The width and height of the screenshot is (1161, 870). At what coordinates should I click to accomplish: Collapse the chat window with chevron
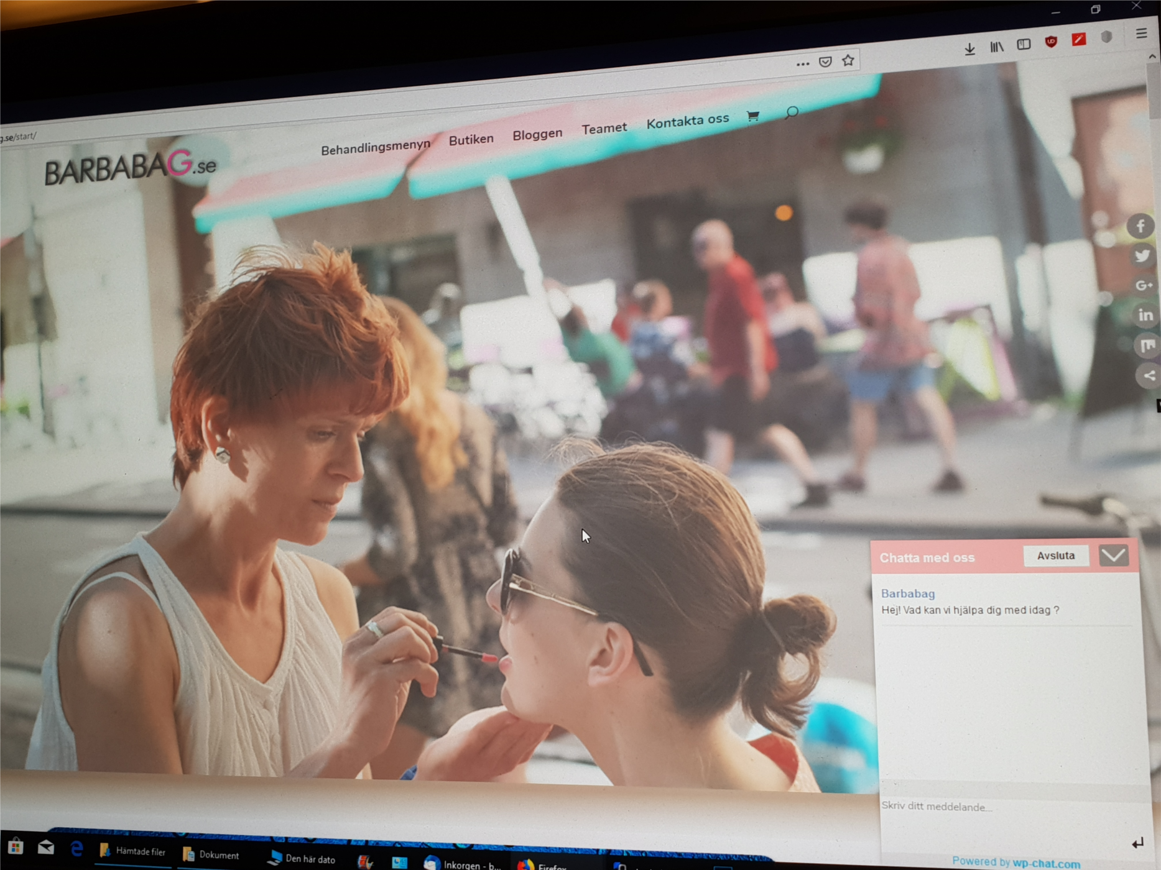tap(1113, 554)
